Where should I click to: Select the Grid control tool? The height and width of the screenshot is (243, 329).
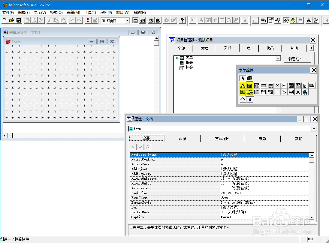coord(312,86)
